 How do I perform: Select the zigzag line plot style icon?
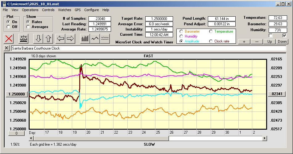[x=95, y=38]
